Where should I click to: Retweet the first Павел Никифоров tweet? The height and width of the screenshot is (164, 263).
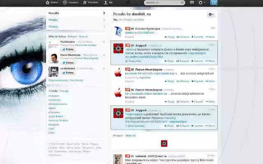(x=183, y=81)
